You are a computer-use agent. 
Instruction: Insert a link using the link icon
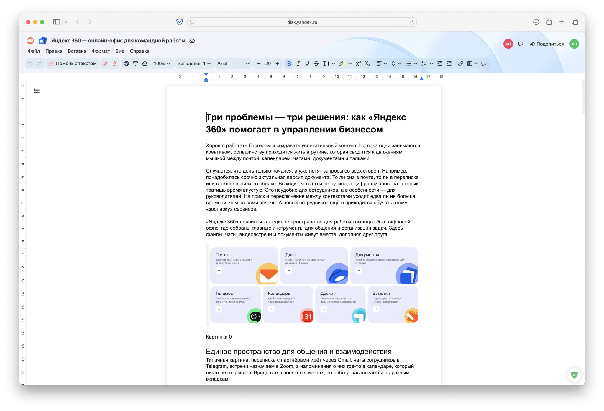click(460, 64)
